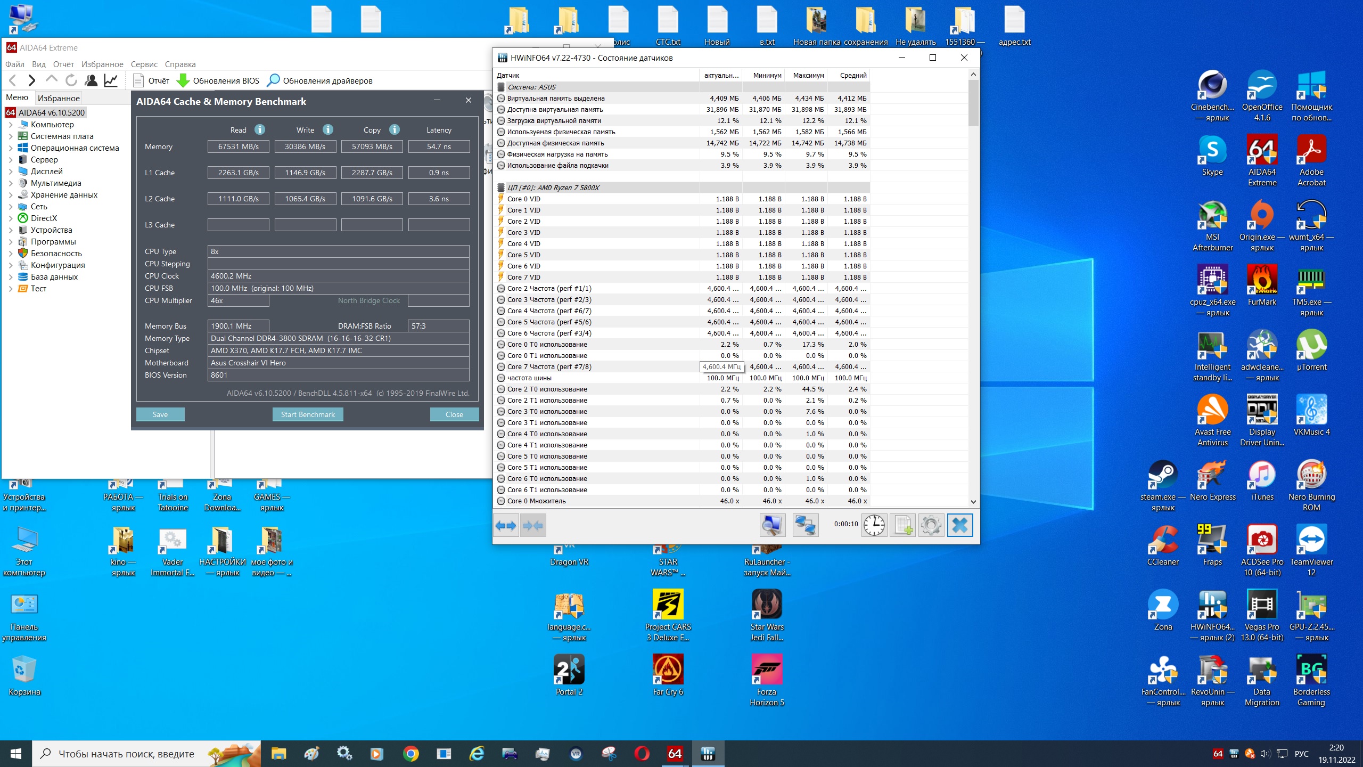
Task: Click AIDA64 toolbar refresh icon
Action: [71, 80]
